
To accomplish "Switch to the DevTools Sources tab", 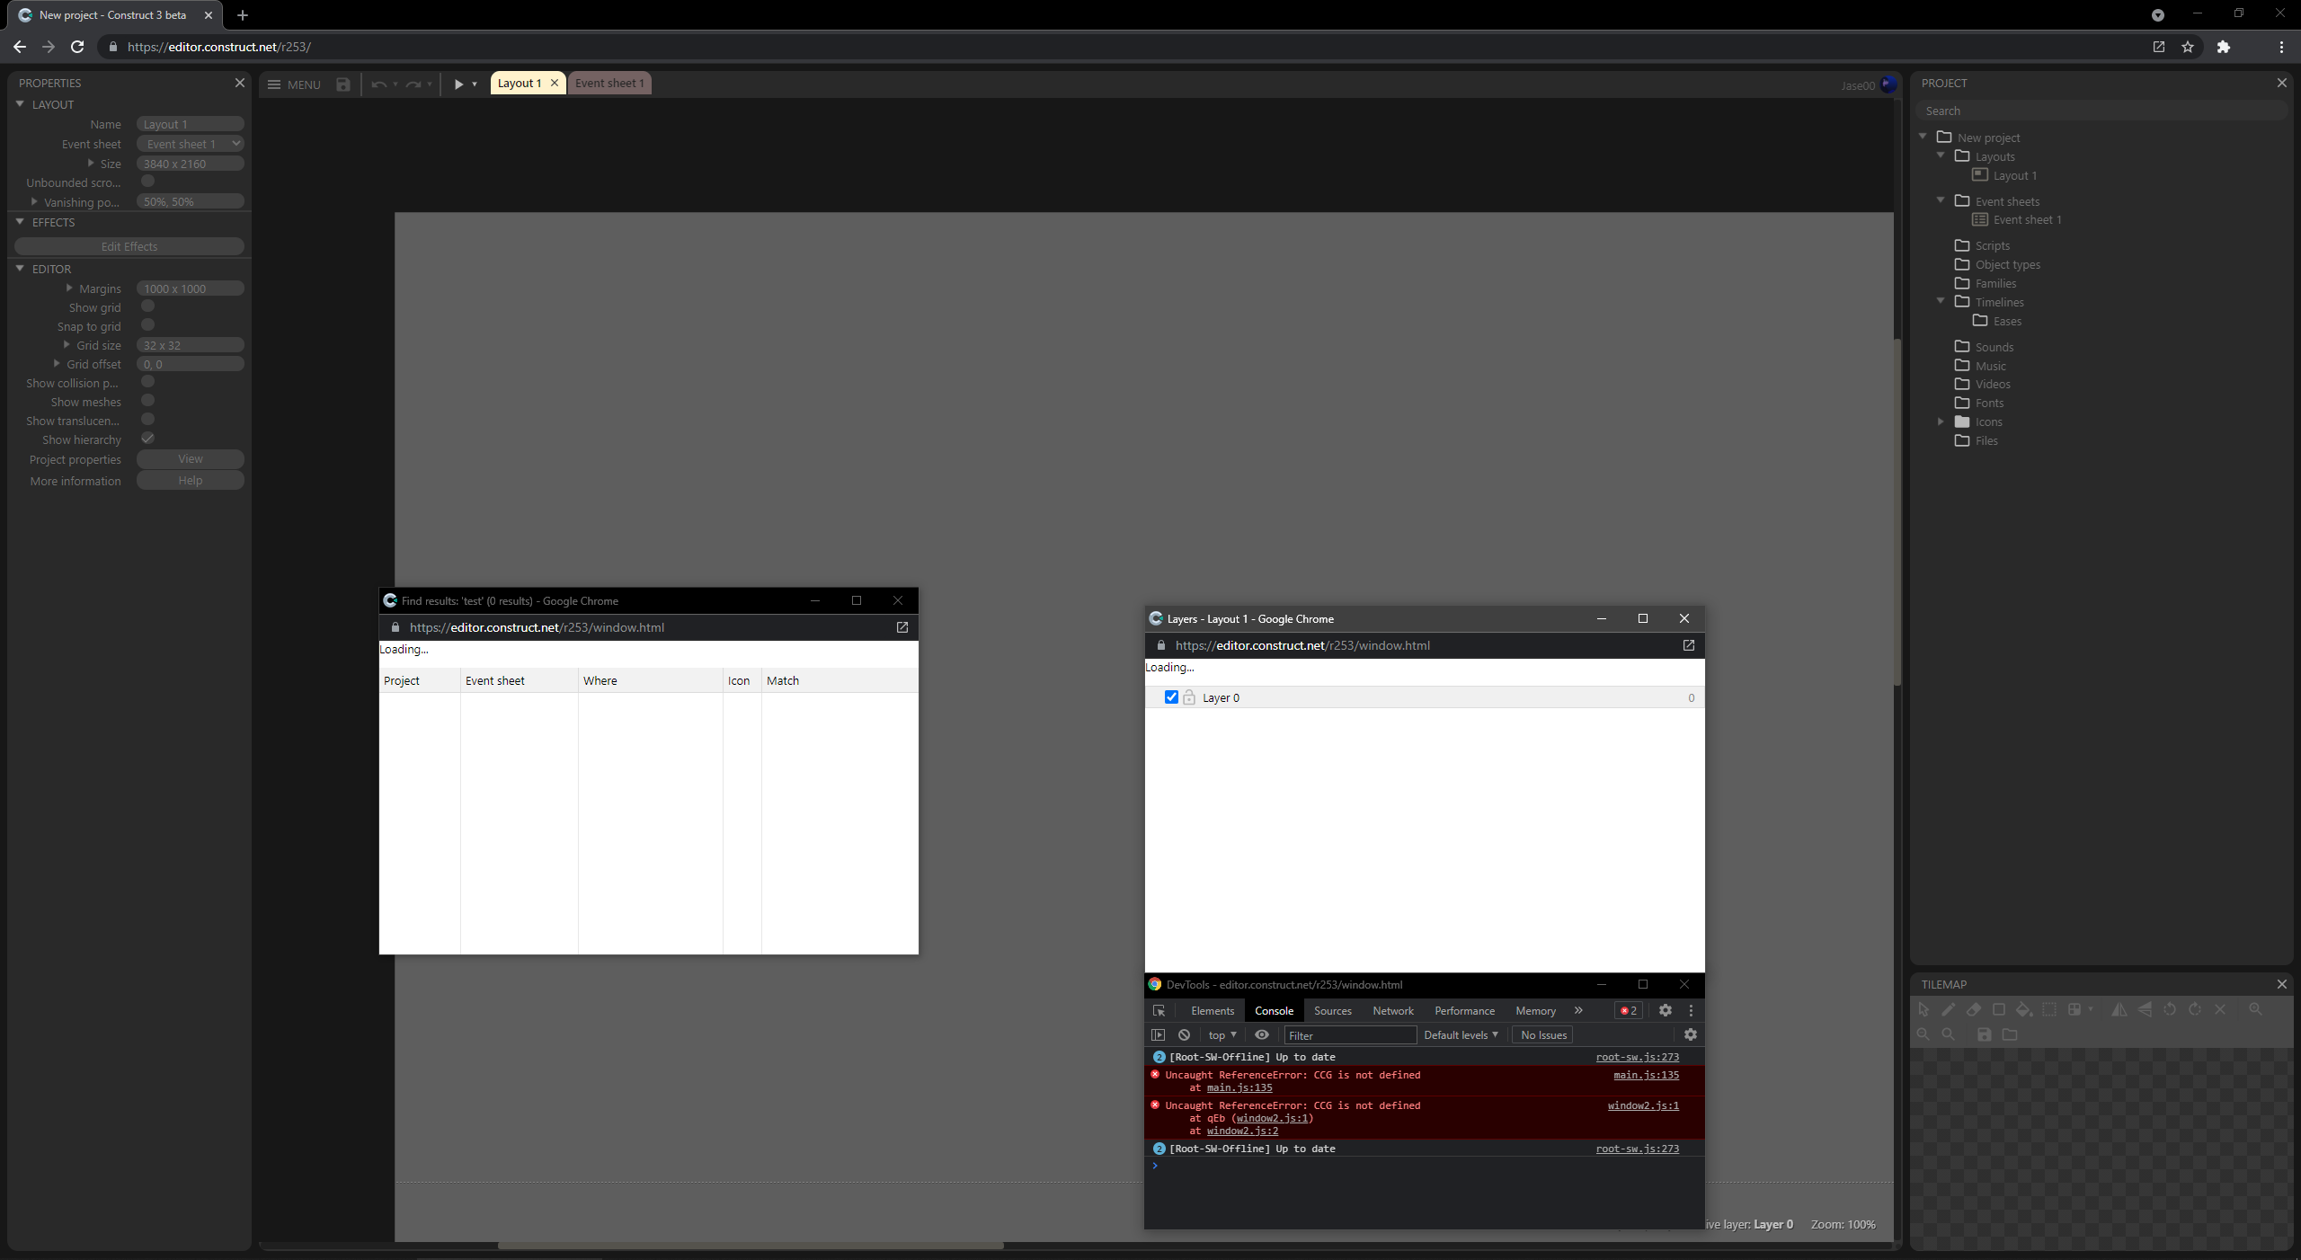I will [x=1332, y=1011].
